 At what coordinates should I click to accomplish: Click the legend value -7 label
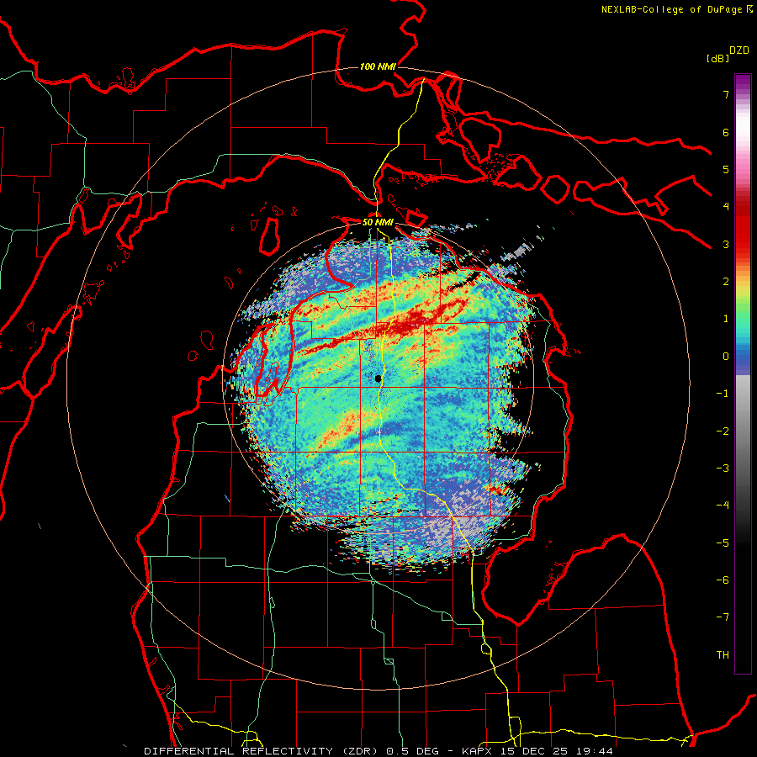click(723, 617)
